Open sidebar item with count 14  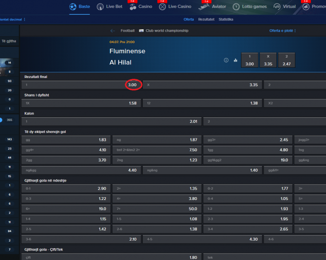pyautogui.click(x=9, y=62)
